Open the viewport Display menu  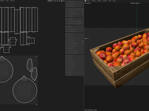pos(99,1)
